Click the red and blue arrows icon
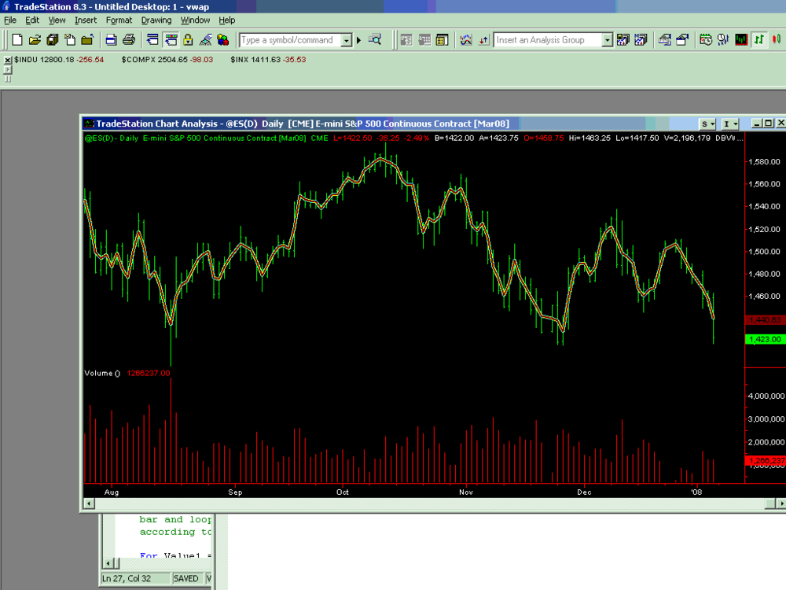 point(483,40)
